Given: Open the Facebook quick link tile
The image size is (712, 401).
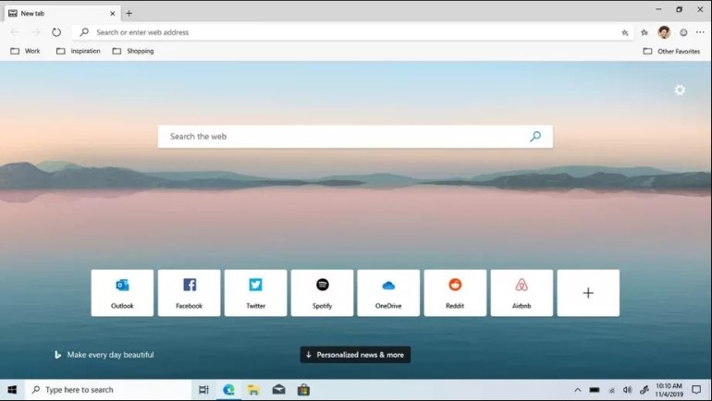Looking at the screenshot, I should [189, 293].
